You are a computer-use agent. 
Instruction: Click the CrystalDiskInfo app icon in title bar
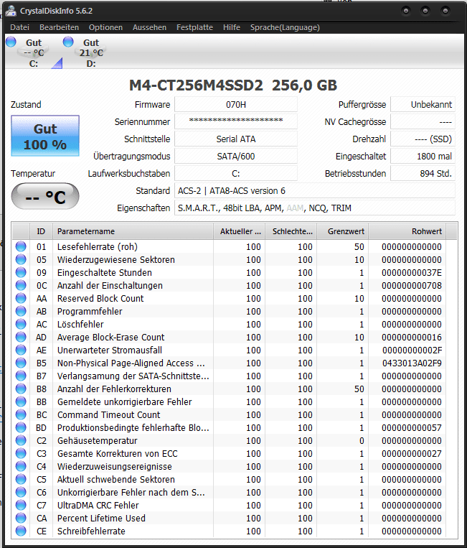pyautogui.click(x=11, y=11)
